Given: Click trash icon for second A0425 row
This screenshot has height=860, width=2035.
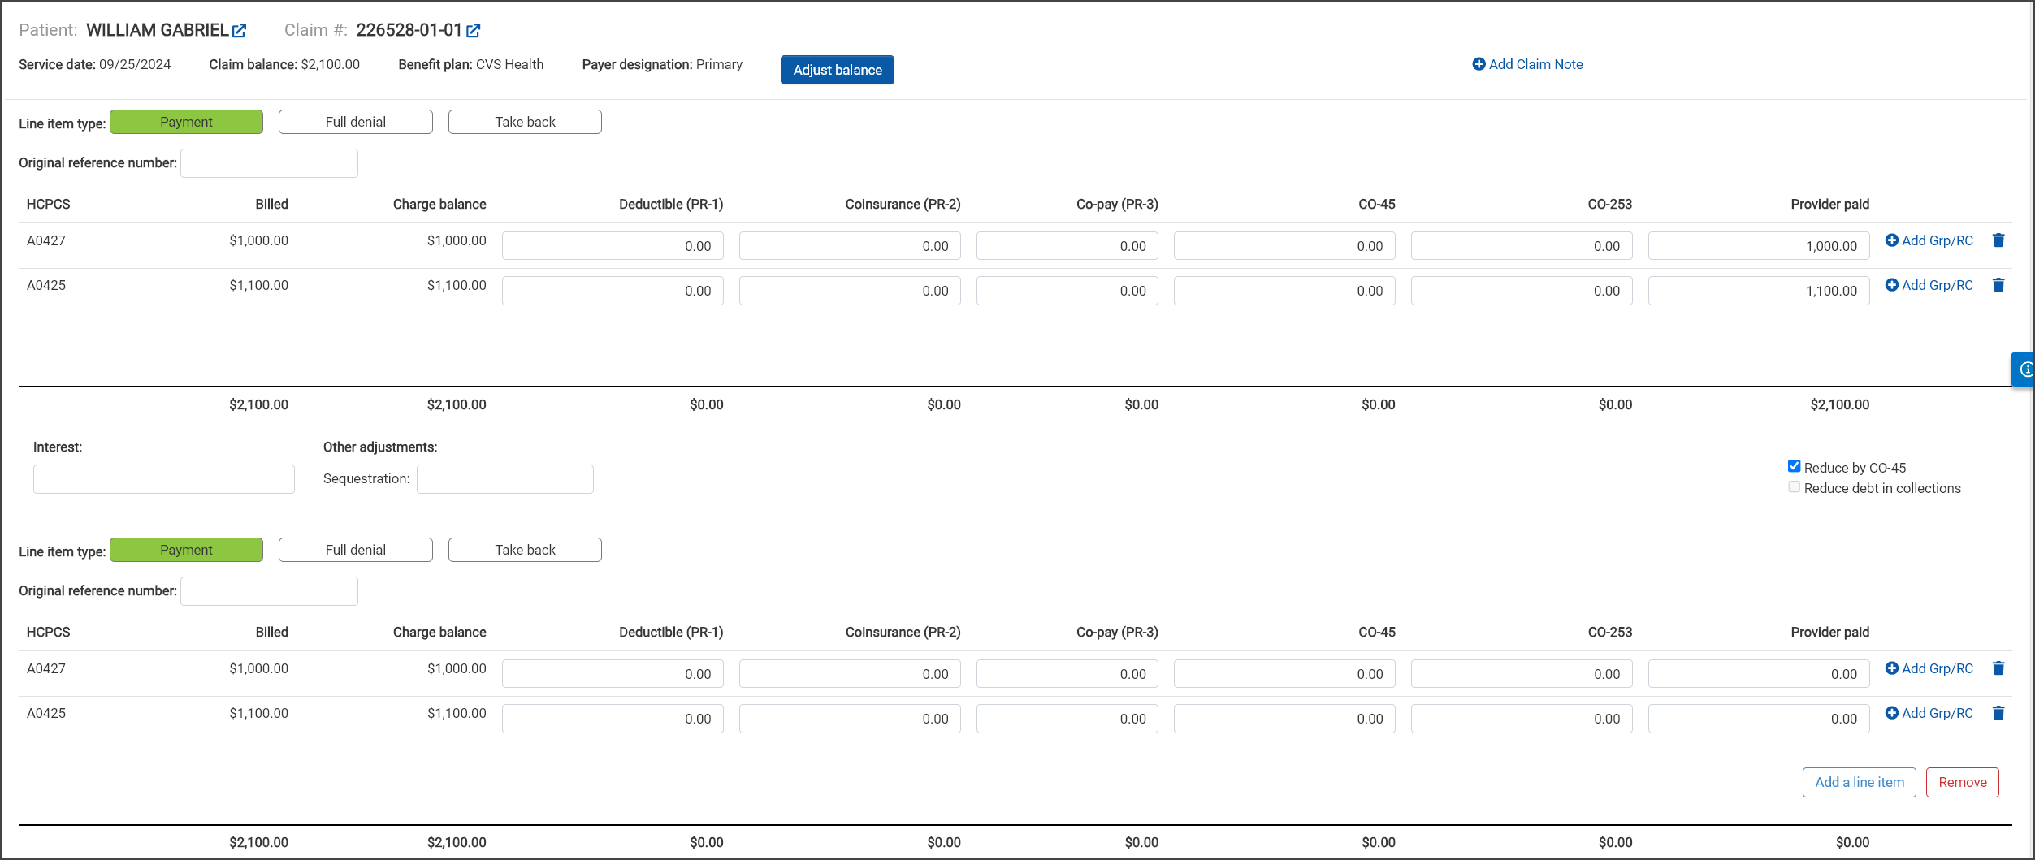Looking at the screenshot, I should [1998, 713].
